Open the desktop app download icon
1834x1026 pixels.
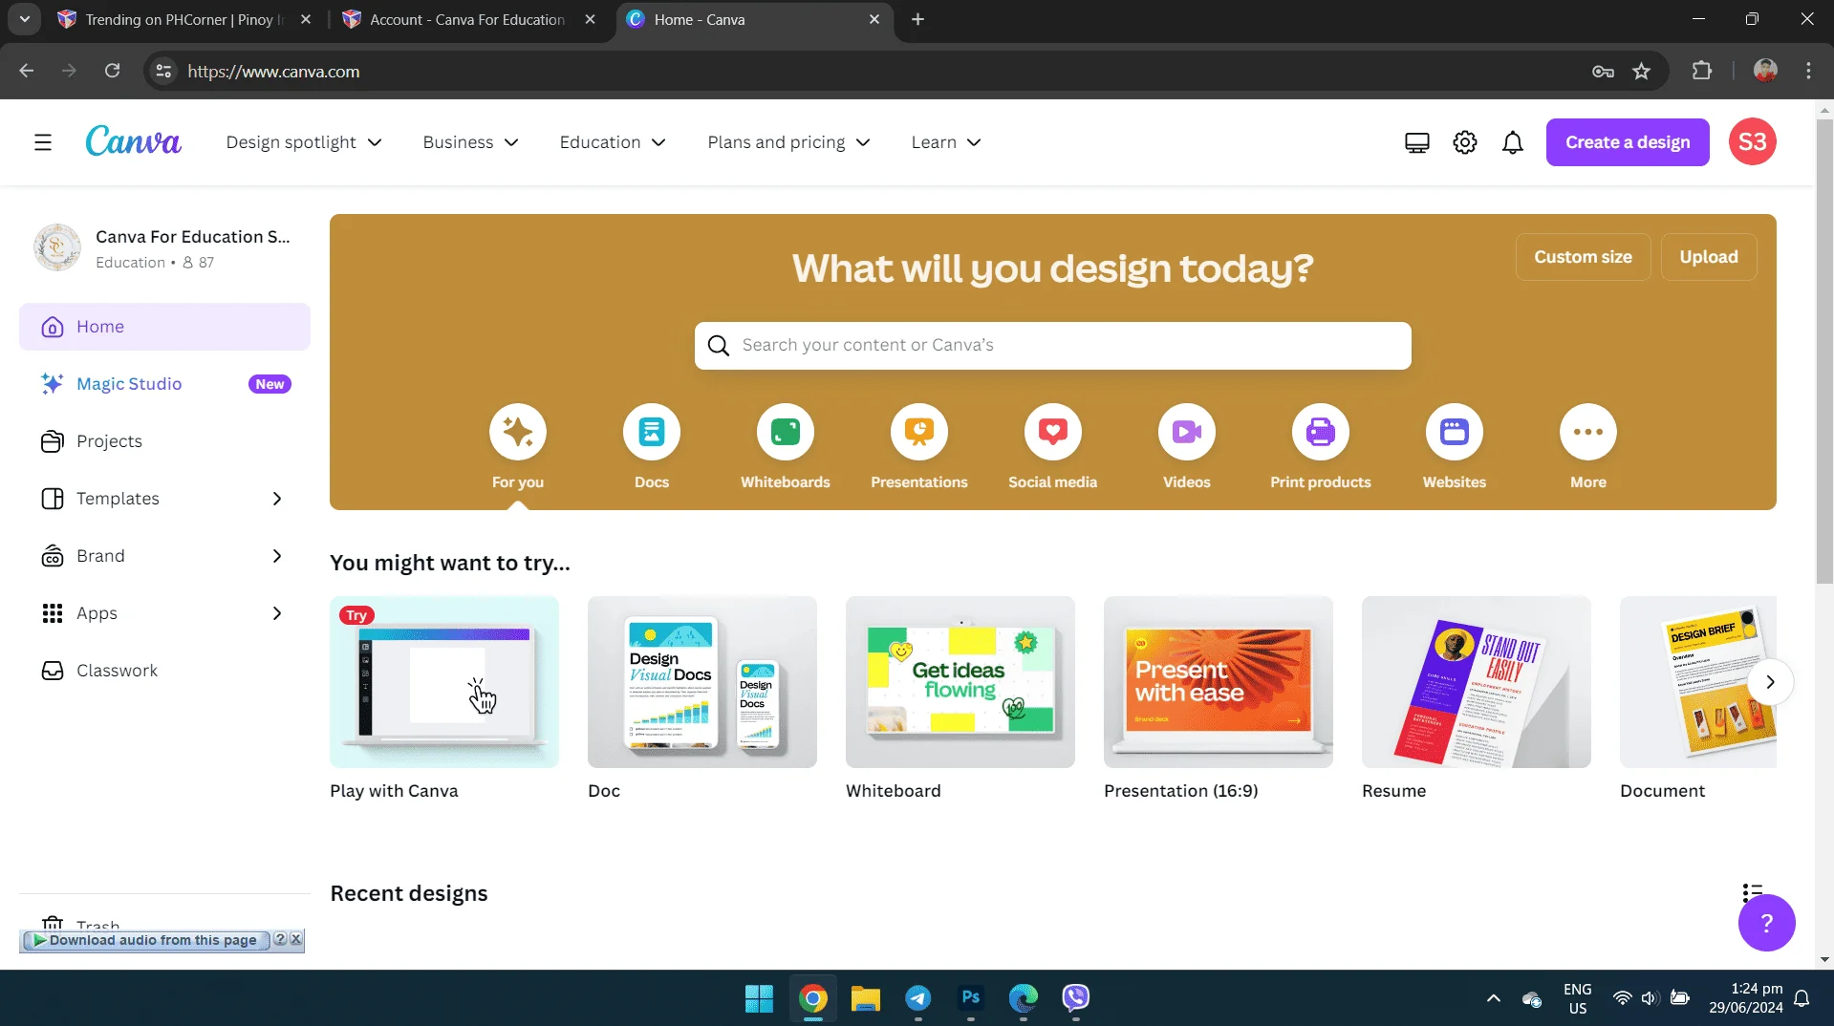click(1416, 142)
